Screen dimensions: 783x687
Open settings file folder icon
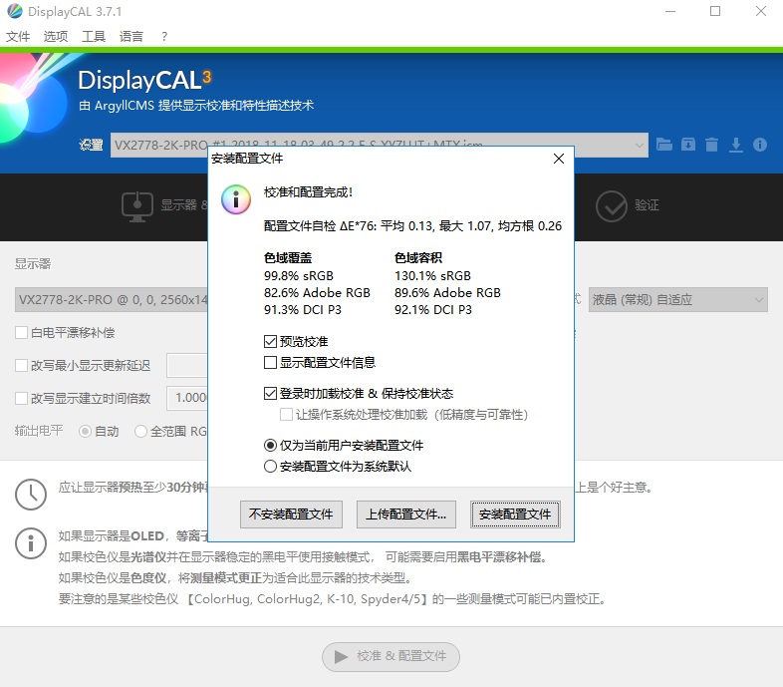(664, 145)
